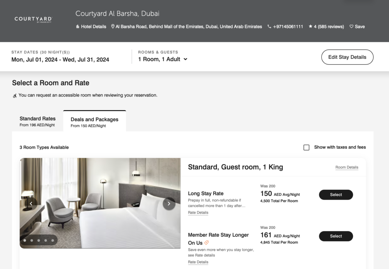Switch to the Standard Rates tab
The image size is (389, 269).
(x=37, y=121)
